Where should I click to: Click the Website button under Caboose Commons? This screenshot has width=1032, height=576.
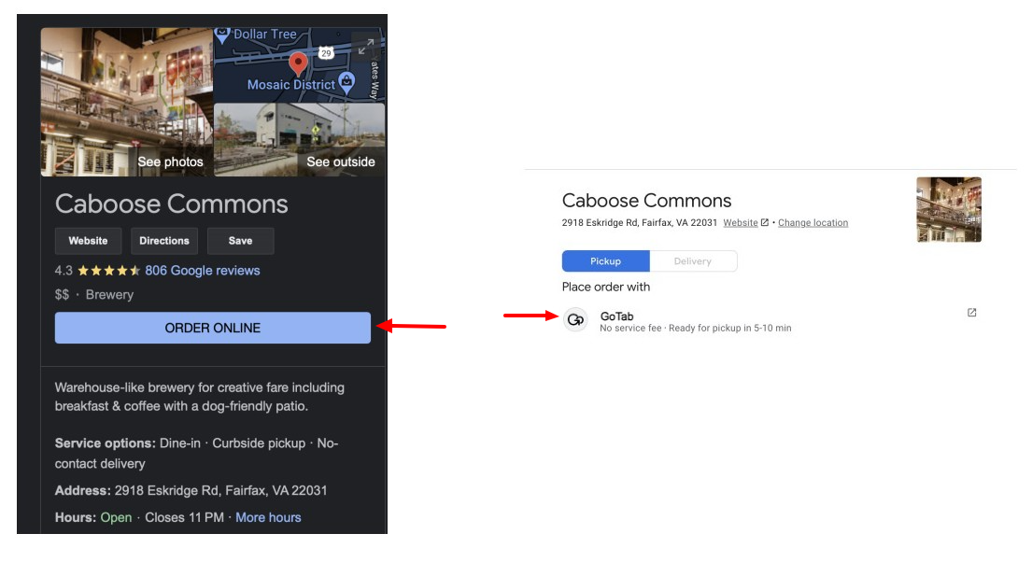click(88, 241)
